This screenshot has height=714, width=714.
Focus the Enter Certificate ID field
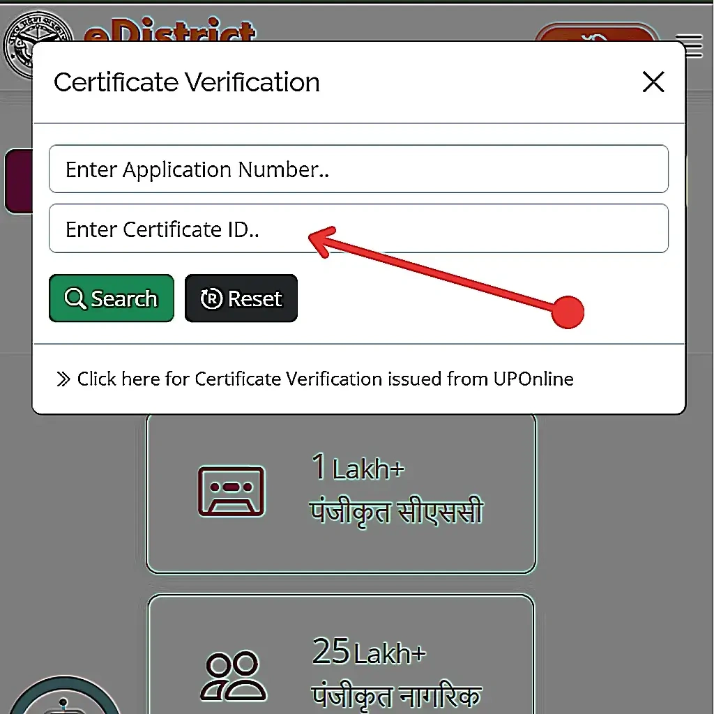tap(358, 229)
